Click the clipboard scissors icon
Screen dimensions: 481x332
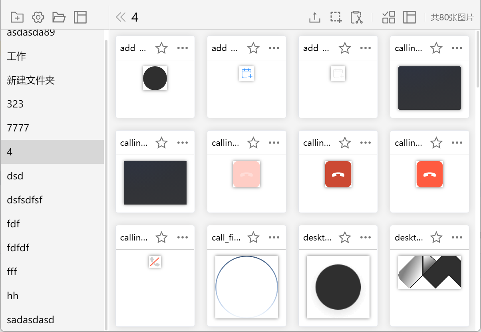pos(356,17)
